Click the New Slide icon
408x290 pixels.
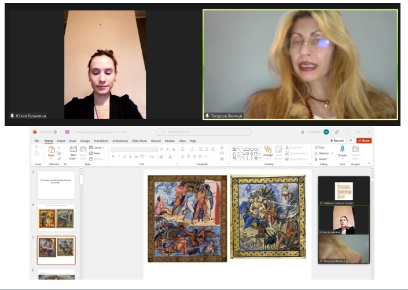(73, 149)
